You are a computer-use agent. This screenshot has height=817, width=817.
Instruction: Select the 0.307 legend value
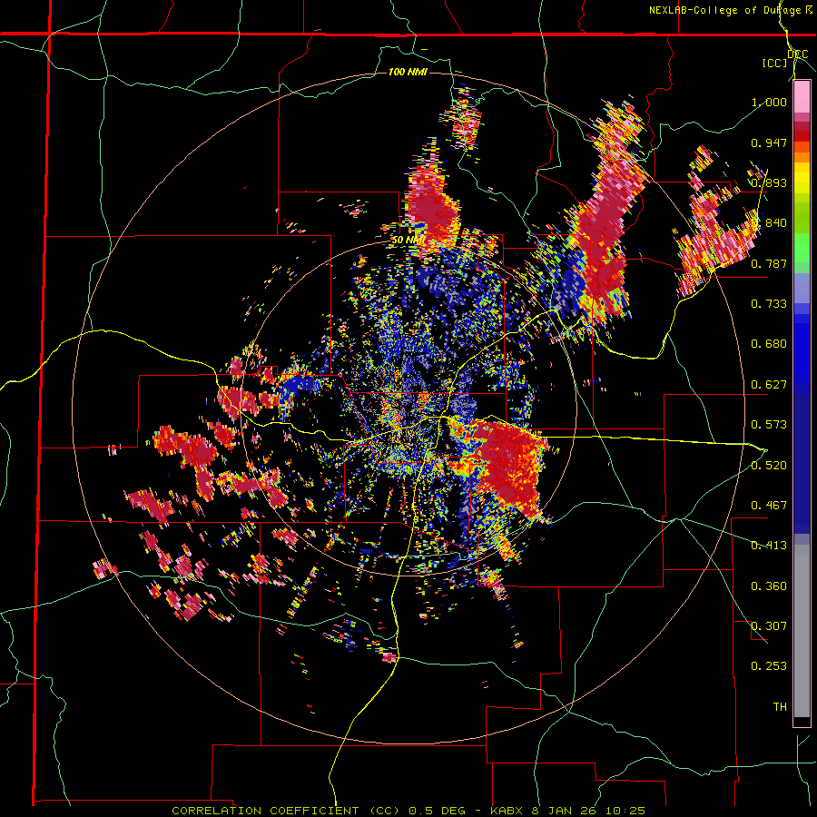click(769, 626)
